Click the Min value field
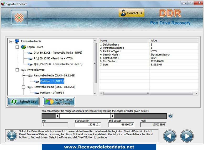This screenshot has width=204, height=150. click(55, 125)
